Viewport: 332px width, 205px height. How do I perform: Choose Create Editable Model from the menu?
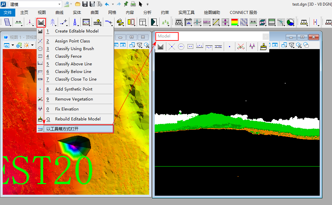pos(77,31)
